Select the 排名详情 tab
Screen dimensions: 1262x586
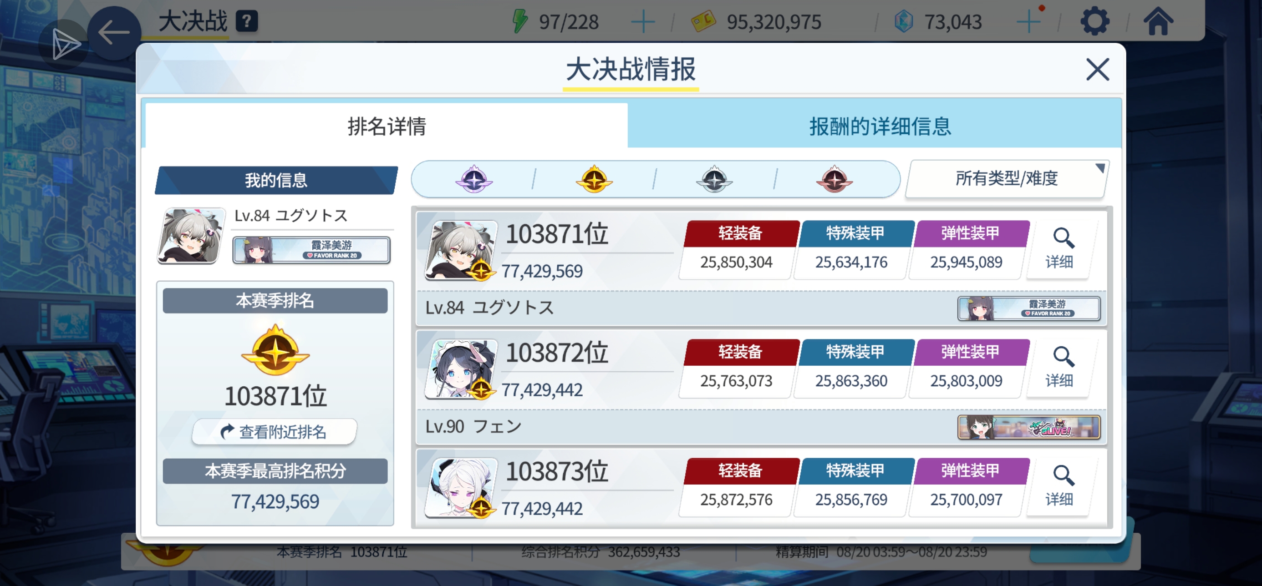387,126
